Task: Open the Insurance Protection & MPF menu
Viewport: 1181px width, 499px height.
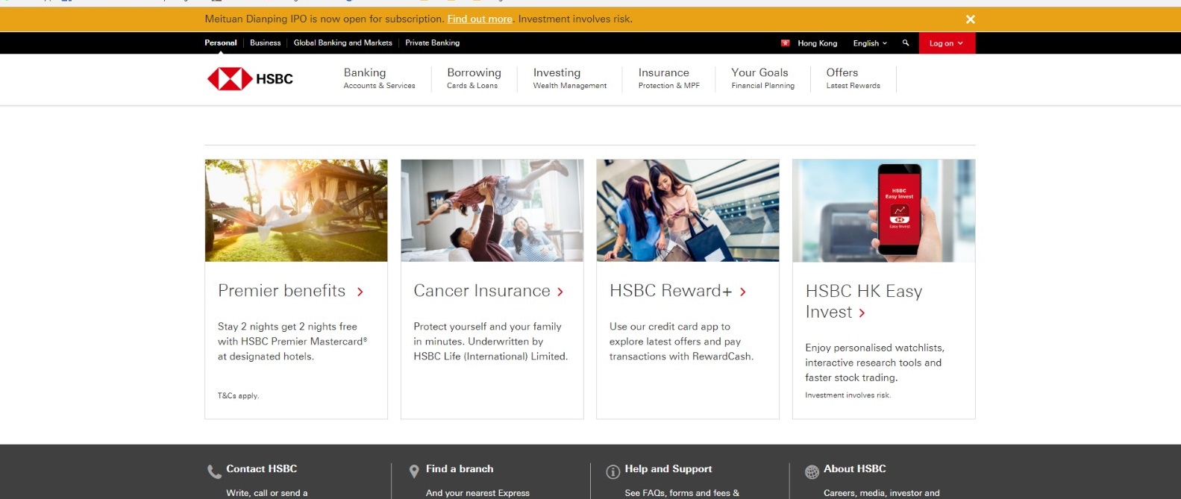Action: [x=668, y=78]
